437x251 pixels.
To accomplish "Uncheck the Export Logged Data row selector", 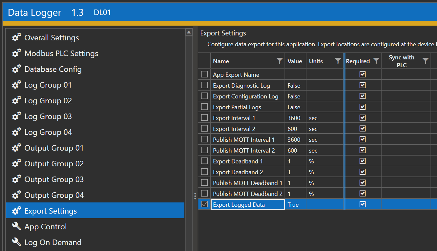I will (204, 204).
